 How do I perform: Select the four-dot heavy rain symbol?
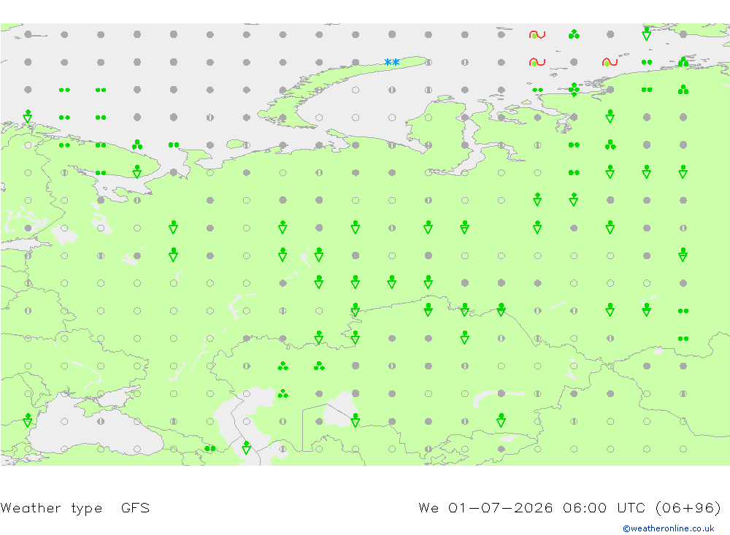point(574,89)
